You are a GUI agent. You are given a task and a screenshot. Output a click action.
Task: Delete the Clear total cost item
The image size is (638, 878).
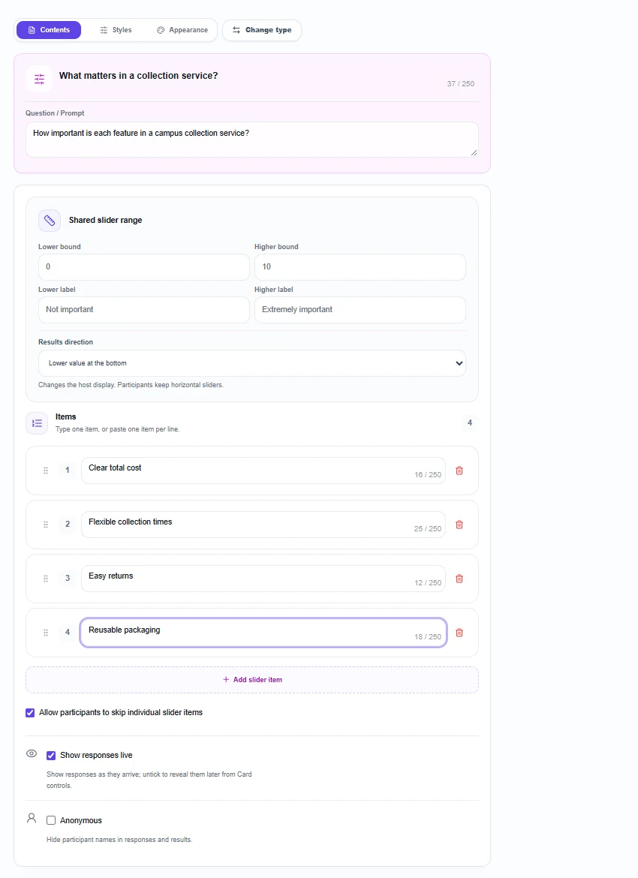point(459,471)
